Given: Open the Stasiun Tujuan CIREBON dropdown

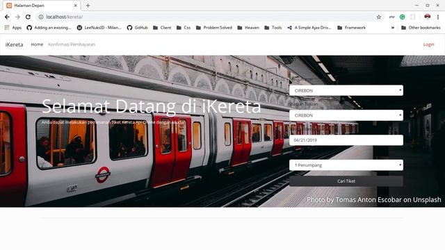Looking at the screenshot, I should (x=346, y=115).
